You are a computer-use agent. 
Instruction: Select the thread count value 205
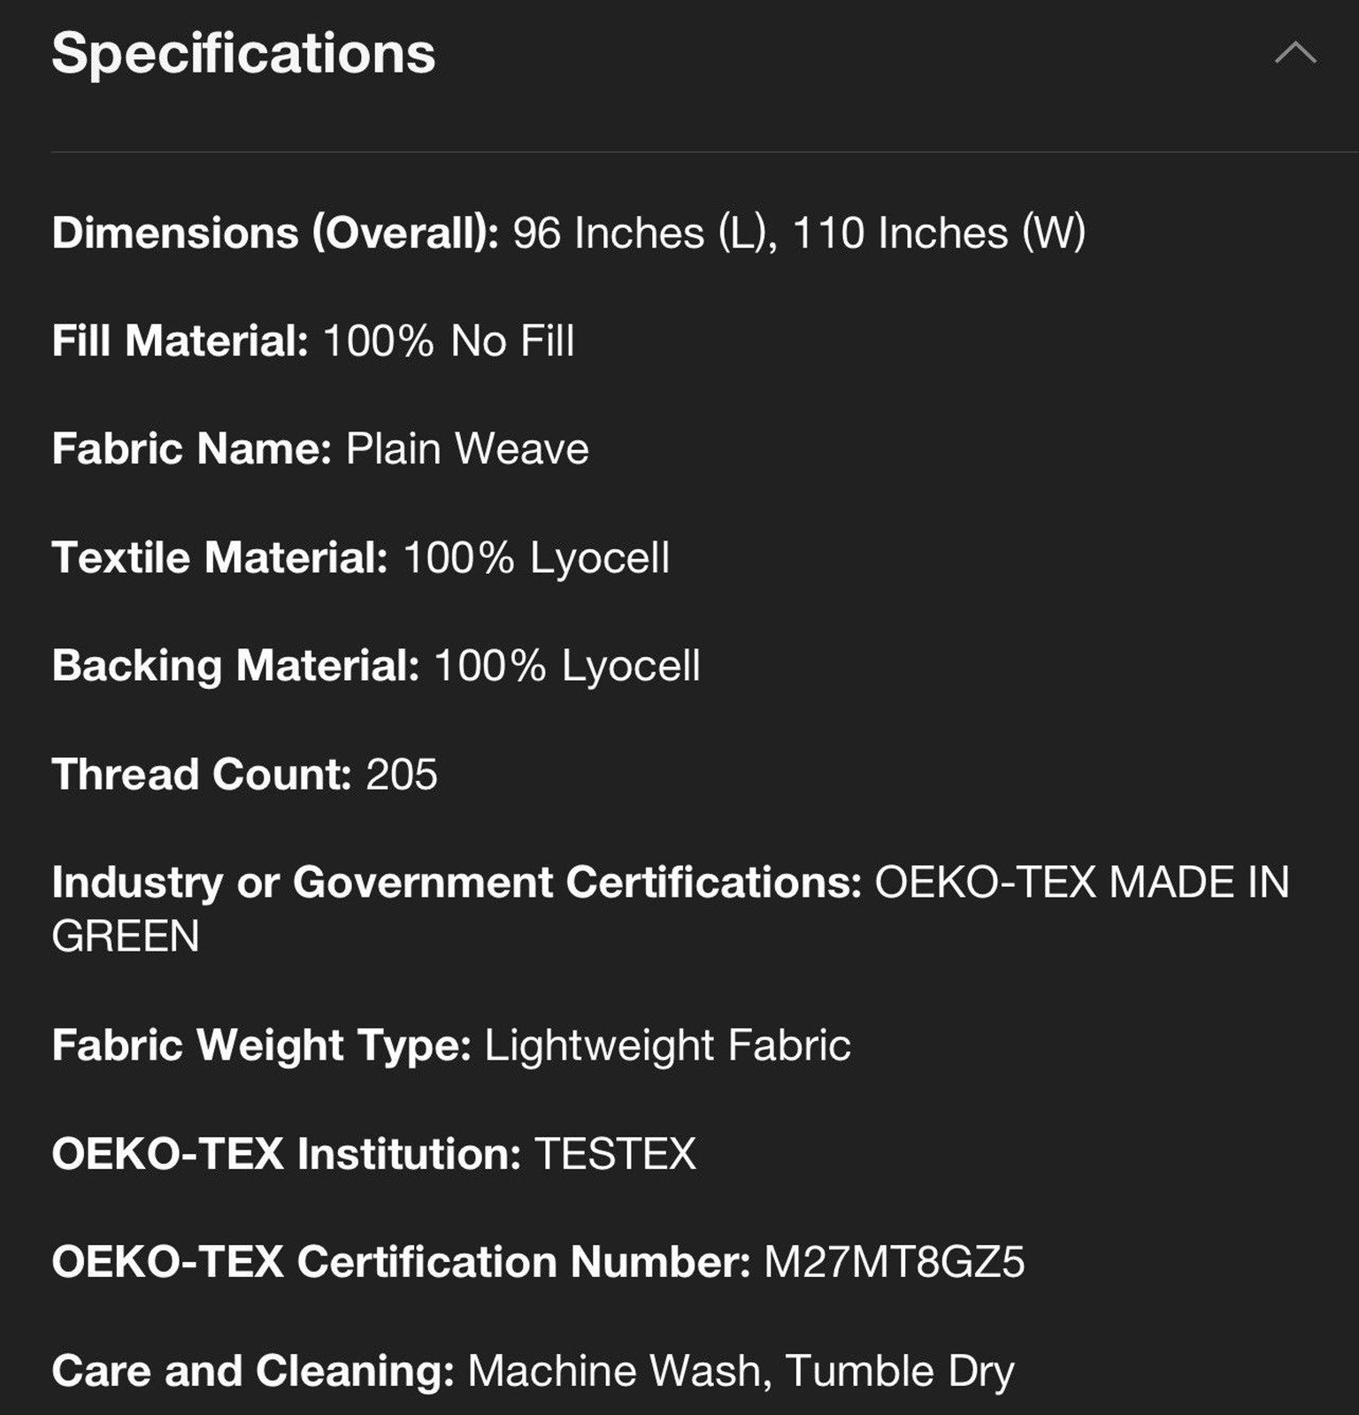point(402,775)
